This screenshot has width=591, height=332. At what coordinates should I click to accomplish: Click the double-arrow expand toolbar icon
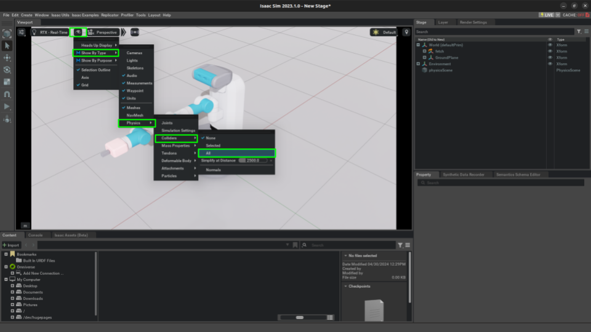click(x=124, y=33)
